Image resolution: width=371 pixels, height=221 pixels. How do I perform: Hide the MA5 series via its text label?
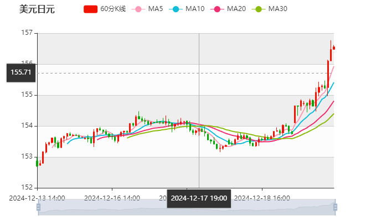tap(156, 9)
